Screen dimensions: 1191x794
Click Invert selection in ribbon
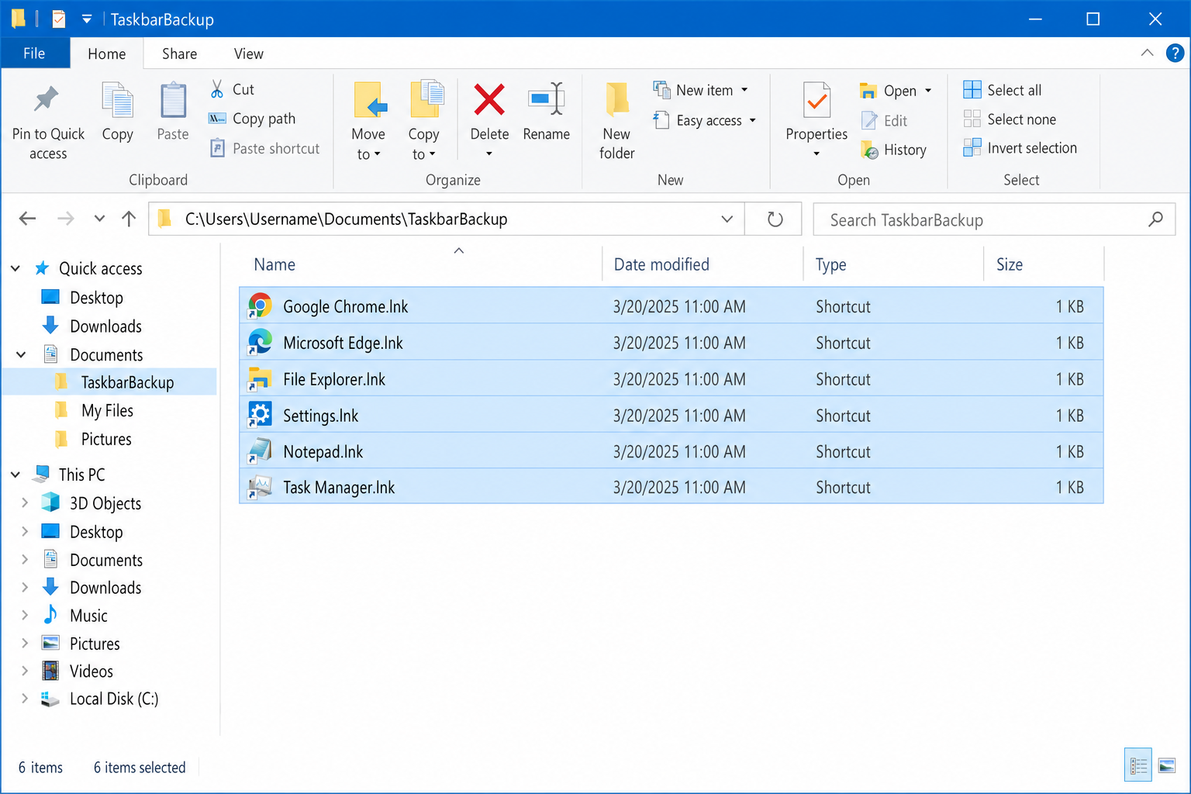pos(1020,148)
